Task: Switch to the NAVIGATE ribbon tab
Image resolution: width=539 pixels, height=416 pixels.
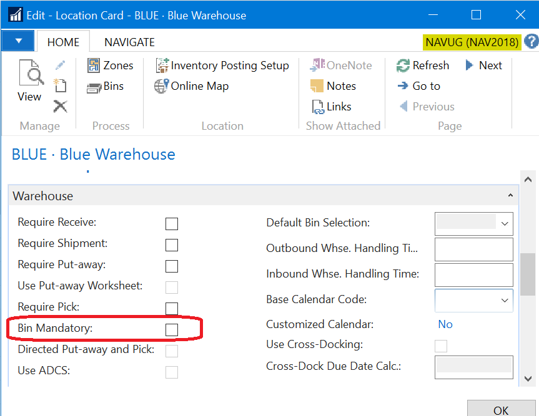Action: 129,42
